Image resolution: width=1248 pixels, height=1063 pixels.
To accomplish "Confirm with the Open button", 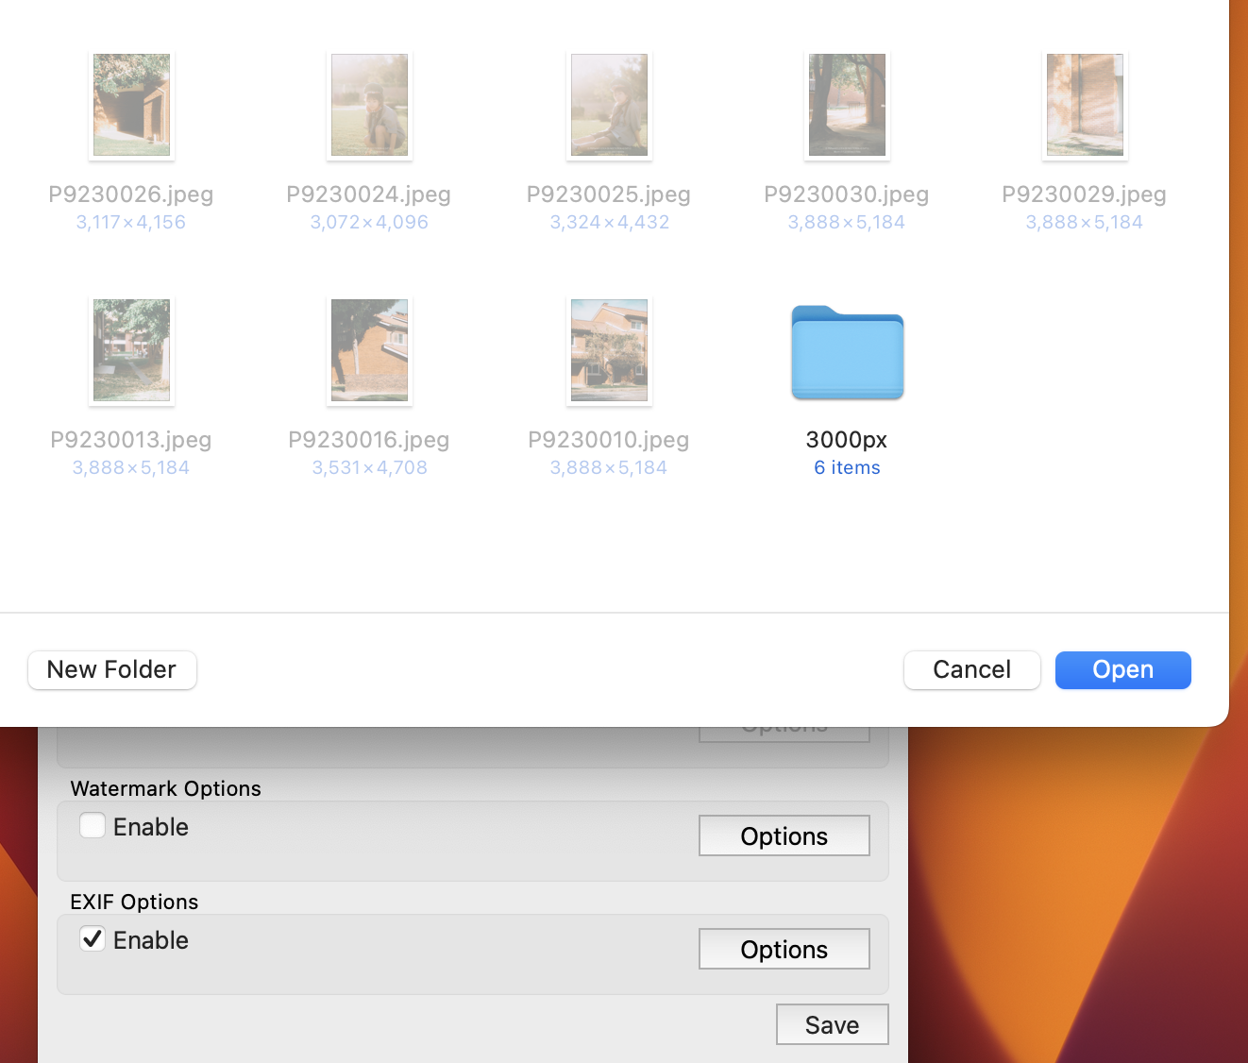I will click(x=1122, y=670).
